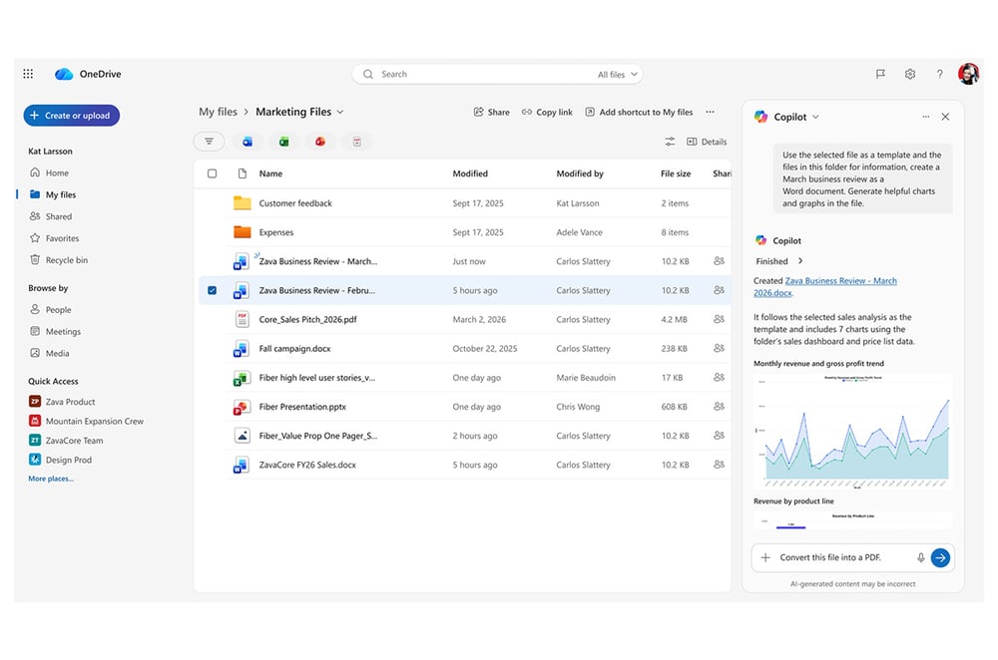
Task: Sort by the File size column header
Action: pos(676,173)
